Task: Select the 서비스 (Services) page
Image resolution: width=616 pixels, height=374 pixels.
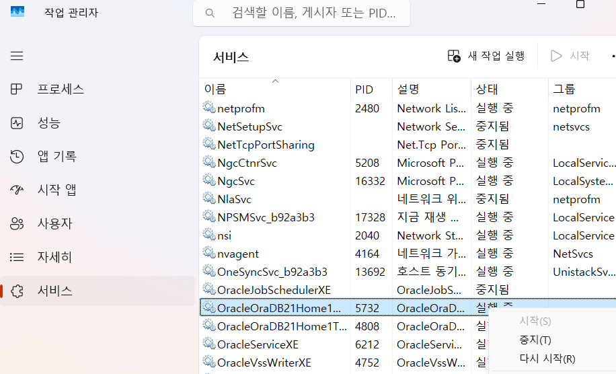Action: coord(98,291)
